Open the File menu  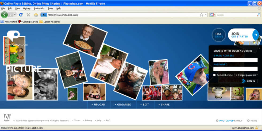tap(3, 8)
